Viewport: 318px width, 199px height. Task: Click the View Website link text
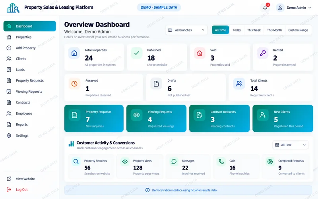[x=25, y=179]
